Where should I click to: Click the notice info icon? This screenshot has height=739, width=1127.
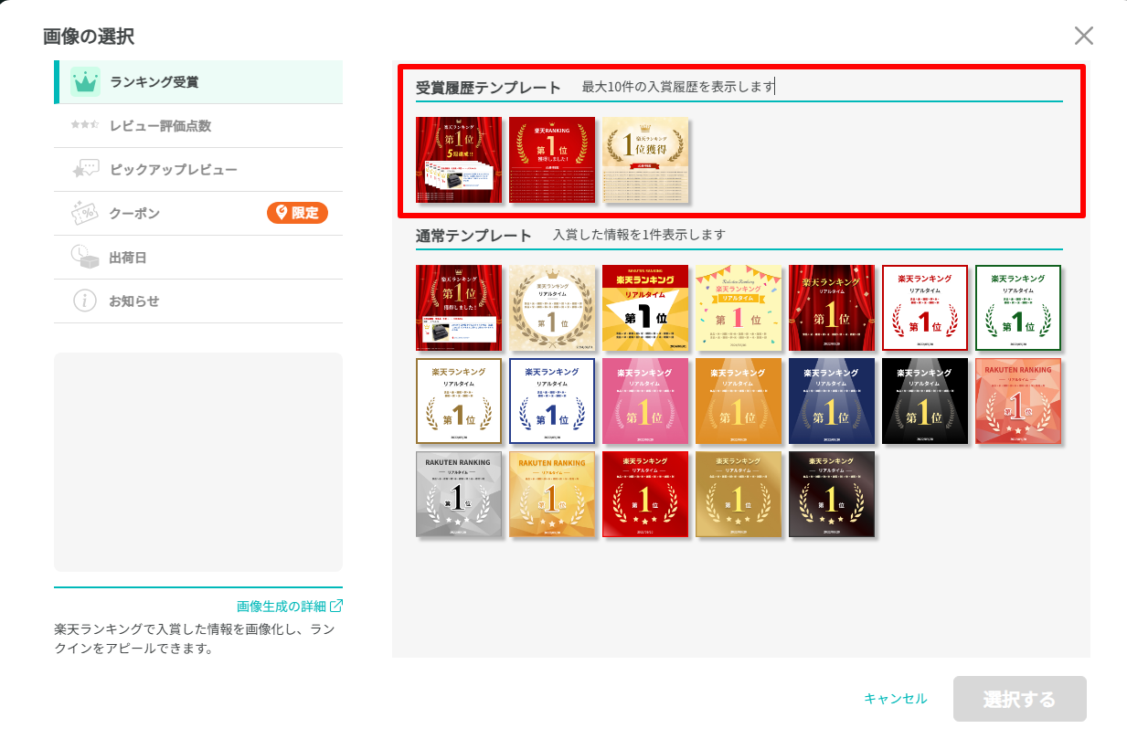pos(85,301)
